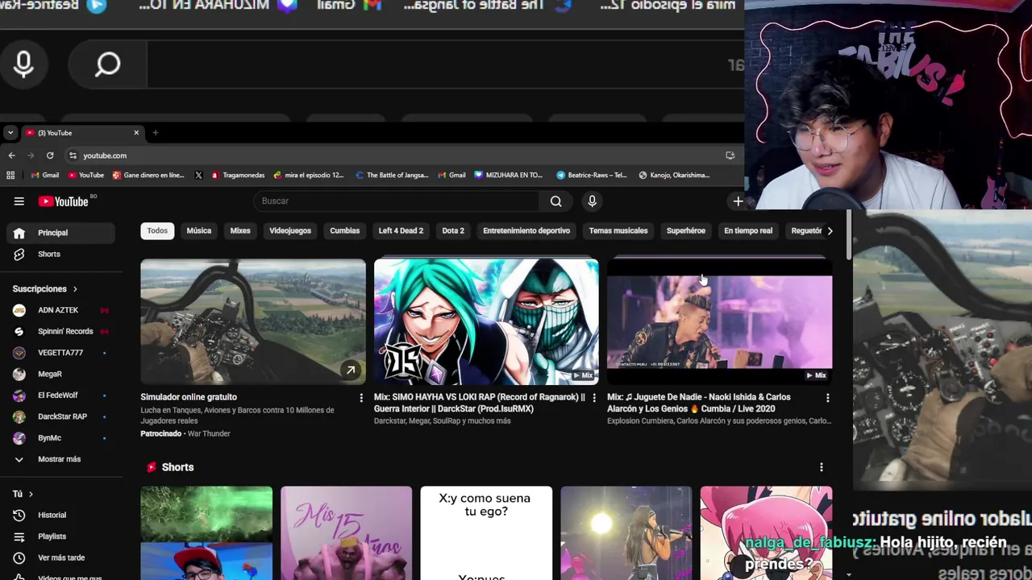This screenshot has height=580, width=1032.
Task: Open MIZUHARA EN TO bookmark
Action: coord(508,175)
